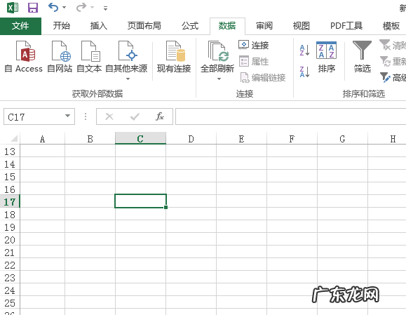Image resolution: width=406 pixels, height=315 pixels.
Task: Select column B header
Action: 90,139
